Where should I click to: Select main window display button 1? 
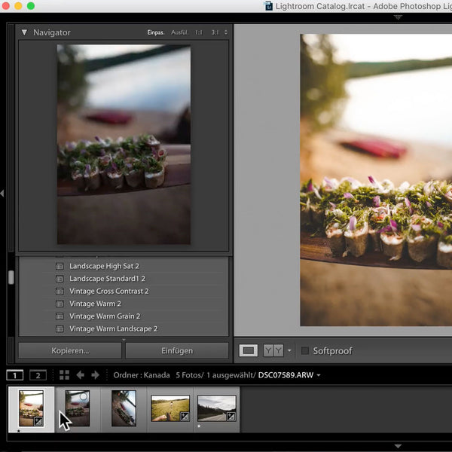pyautogui.click(x=15, y=375)
